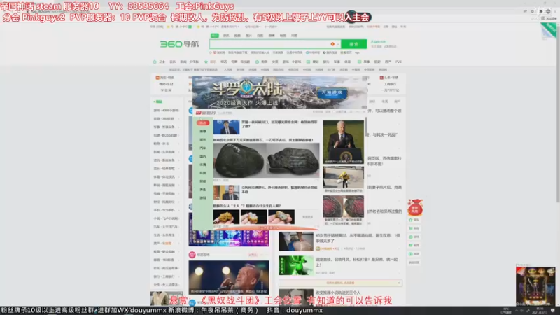Select 财经 category in news popup

[x=203, y=181]
